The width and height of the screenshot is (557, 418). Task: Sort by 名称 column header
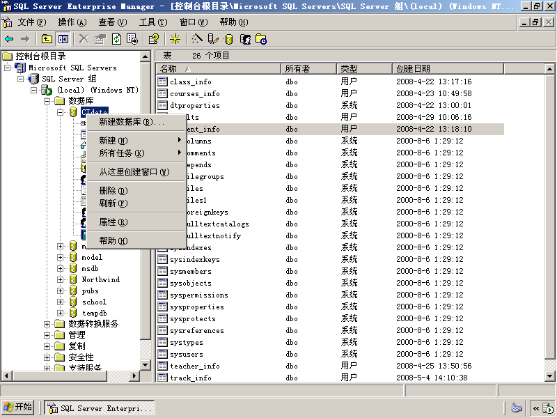click(x=218, y=68)
